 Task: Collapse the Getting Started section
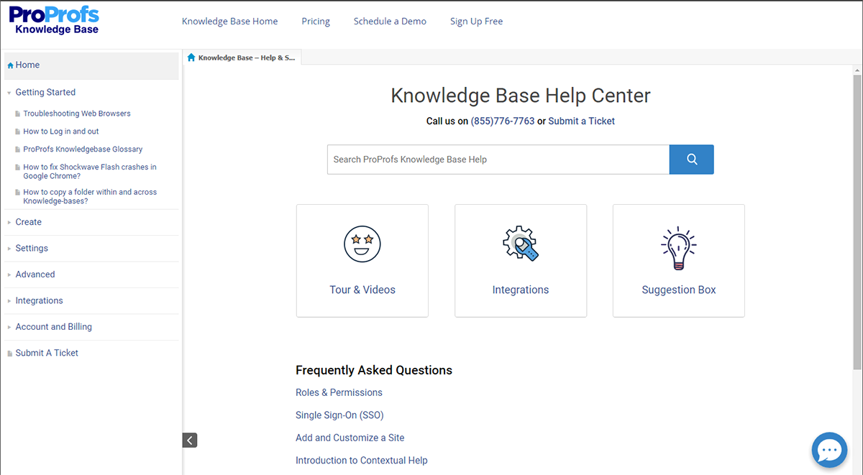click(8, 92)
